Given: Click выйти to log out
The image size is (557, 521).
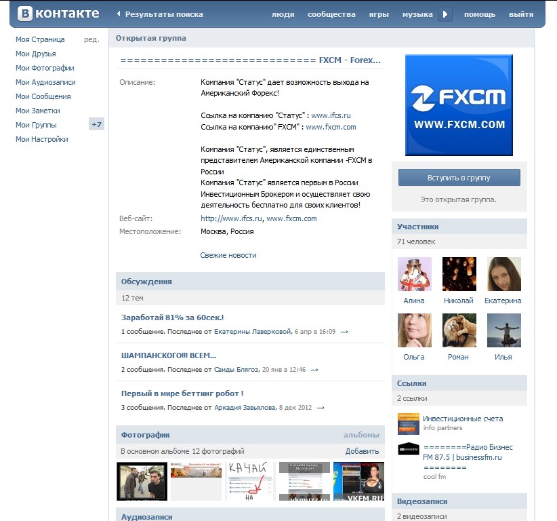Looking at the screenshot, I should [x=521, y=14].
